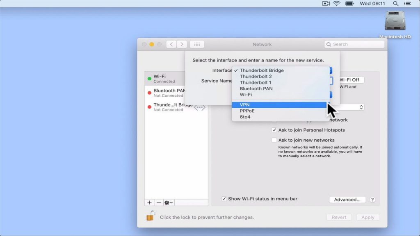420x236 pixels.
Task: Turn Wi-Fi Off button
Action: point(352,80)
